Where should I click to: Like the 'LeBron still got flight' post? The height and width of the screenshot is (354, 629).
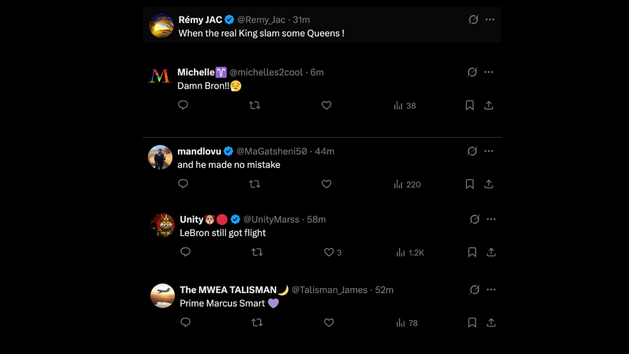(x=329, y=252)
